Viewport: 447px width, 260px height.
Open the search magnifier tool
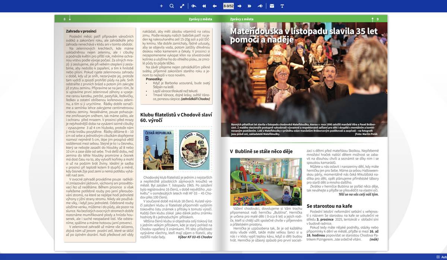pyautogui.click(x=172, y=6)
